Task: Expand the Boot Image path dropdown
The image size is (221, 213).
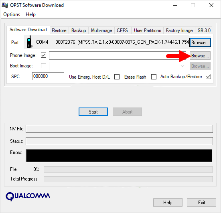Action: [182, 66]
